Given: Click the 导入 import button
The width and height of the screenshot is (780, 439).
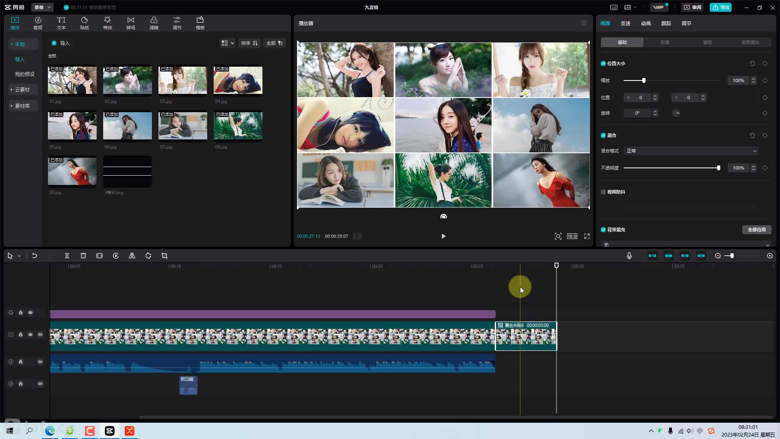Looking at the screenshot, I should [x=61, y=43].
